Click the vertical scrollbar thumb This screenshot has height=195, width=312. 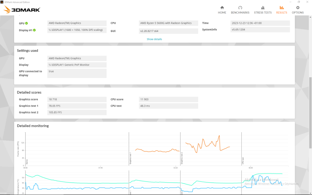310,113
